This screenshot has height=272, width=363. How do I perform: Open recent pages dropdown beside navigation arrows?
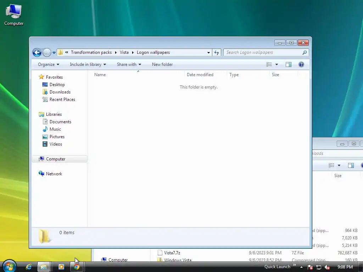pyautogui.click(x=54, y=53)
